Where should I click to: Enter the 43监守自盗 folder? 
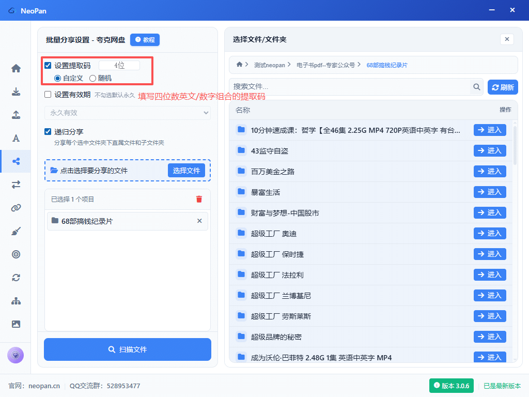pyautogui.click(x=489, y=150)
